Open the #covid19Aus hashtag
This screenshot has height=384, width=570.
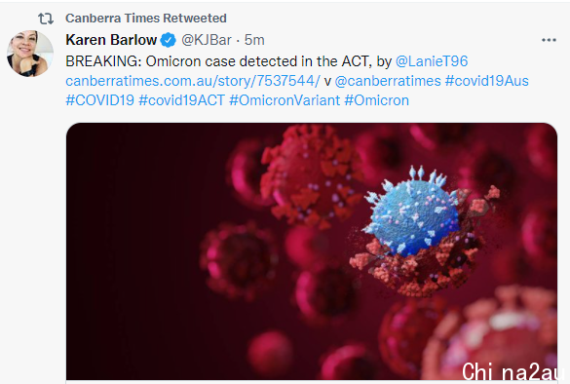(487, 81)
